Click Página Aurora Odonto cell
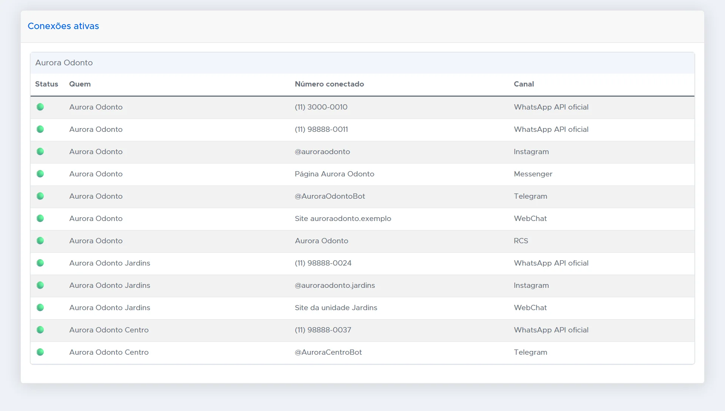725x411 pixels. 335,174
